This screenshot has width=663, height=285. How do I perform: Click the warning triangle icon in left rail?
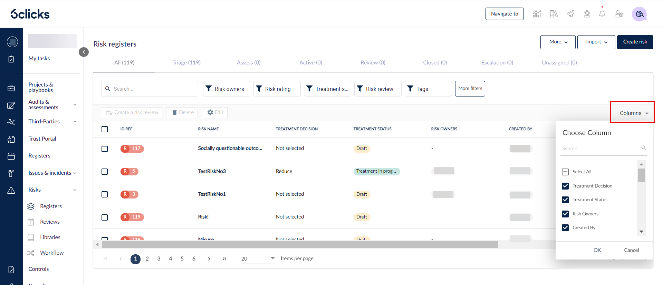tap(11, 190)
